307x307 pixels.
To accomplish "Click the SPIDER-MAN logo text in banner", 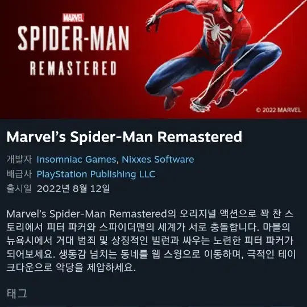I will (x=73, y=39).
